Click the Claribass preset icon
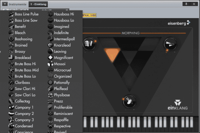 11,83
